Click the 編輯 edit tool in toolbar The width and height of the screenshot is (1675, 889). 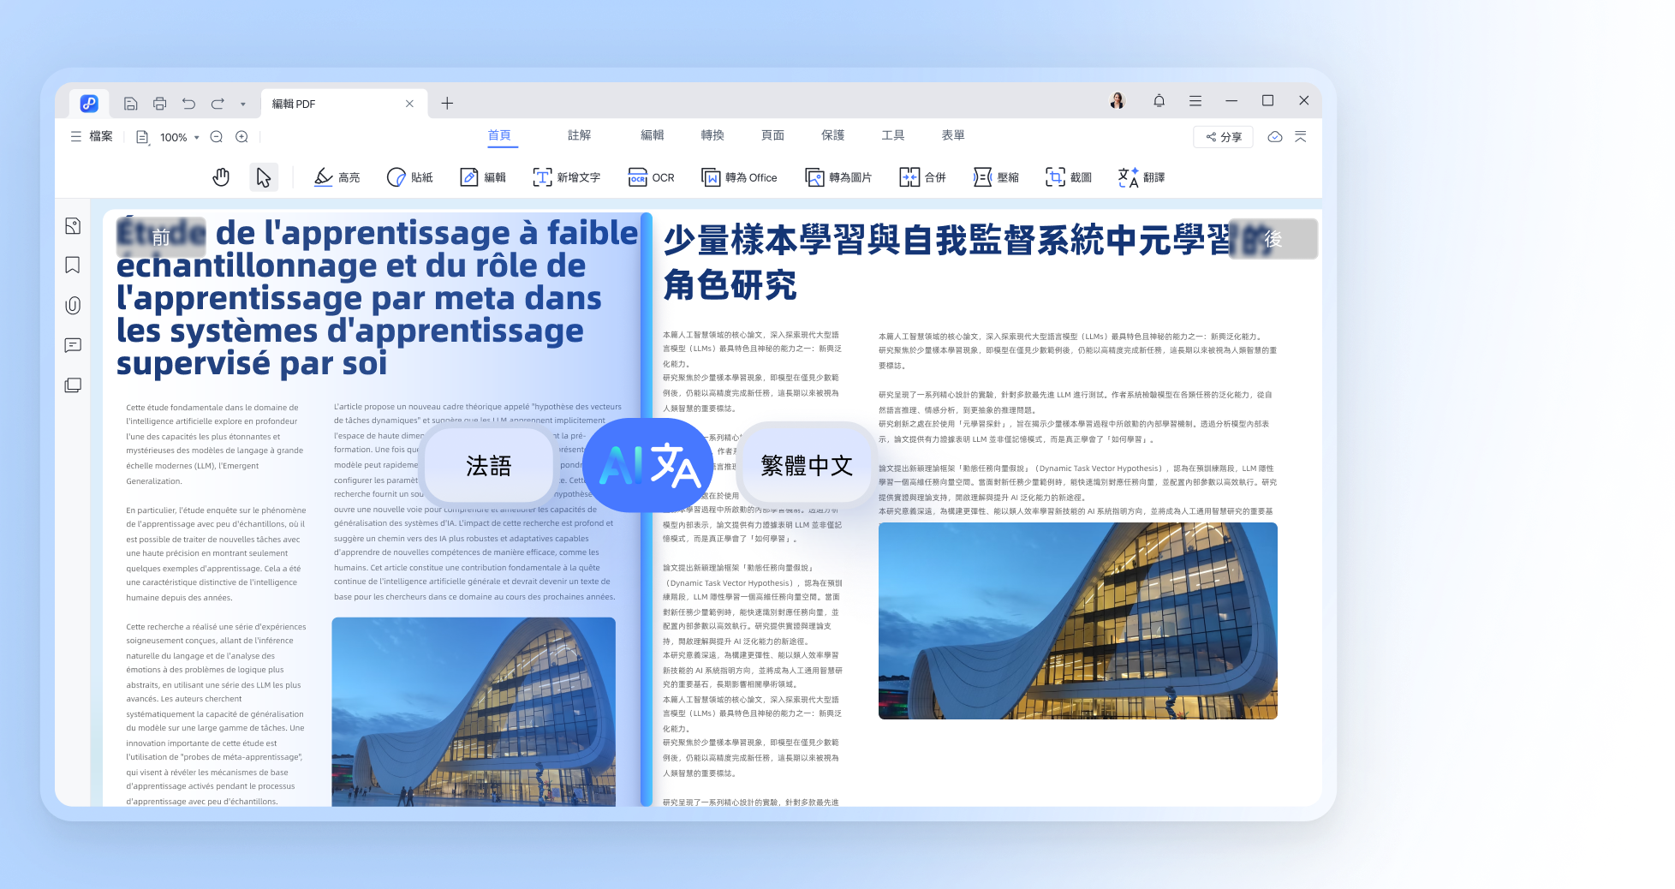(x=483, y=177)
